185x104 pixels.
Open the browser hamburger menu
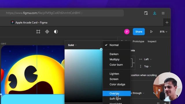point(163,13)
